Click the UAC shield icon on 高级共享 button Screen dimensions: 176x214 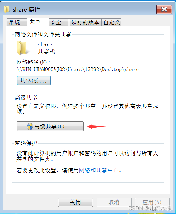pyautogui.click(x=30, y=126)
